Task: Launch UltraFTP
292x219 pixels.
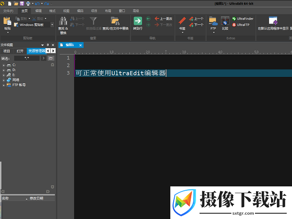Action: point(240,25)
